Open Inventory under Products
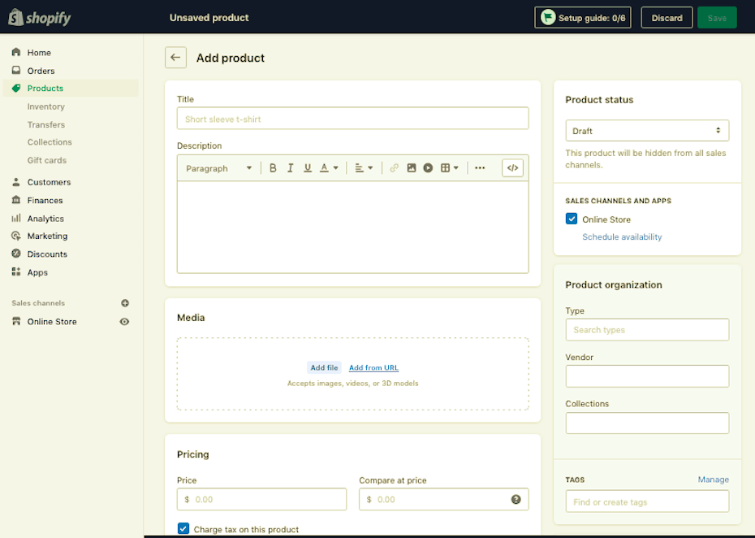 pos(45,106)
